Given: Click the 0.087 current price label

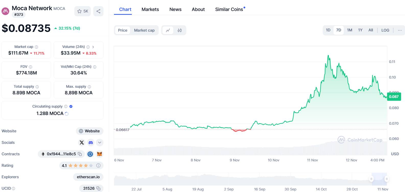Looking at the screenshot, I should (394, 97).
